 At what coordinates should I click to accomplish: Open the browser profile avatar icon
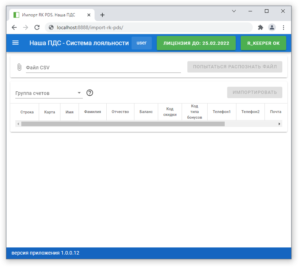tap(272, 27)
